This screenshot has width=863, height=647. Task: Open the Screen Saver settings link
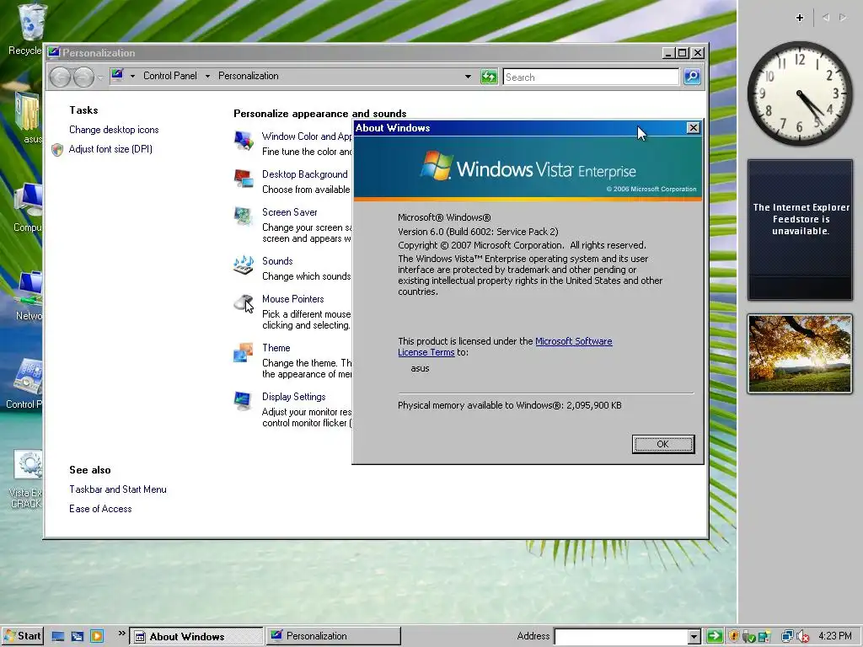click(x=290, y=212)
